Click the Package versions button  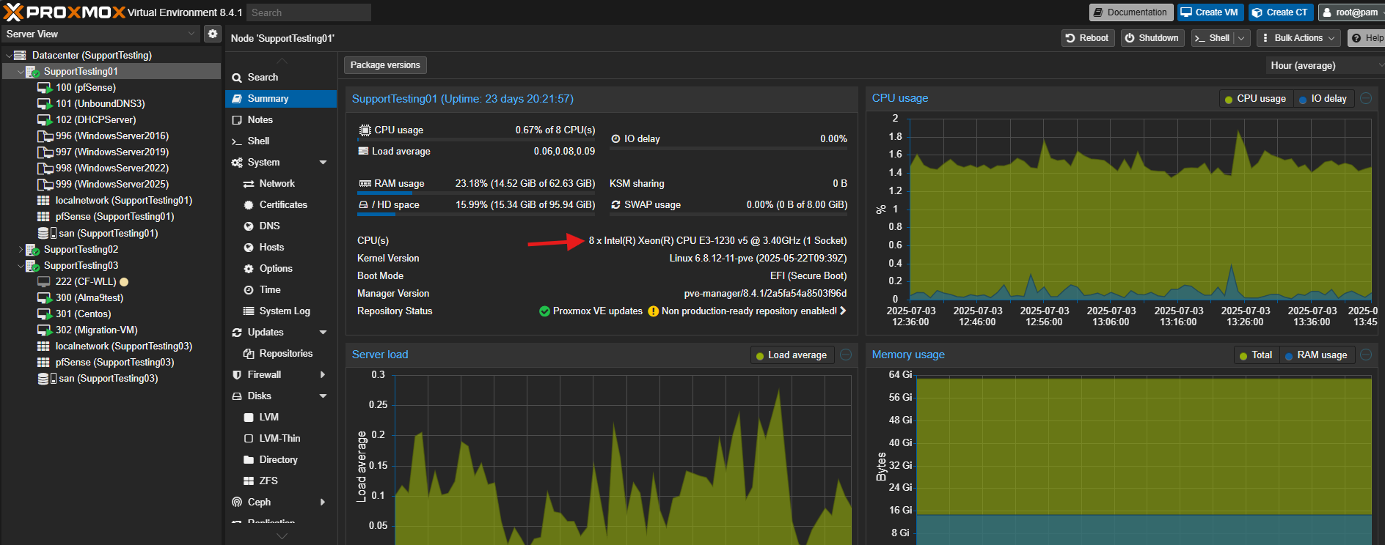tap(385, 65)
